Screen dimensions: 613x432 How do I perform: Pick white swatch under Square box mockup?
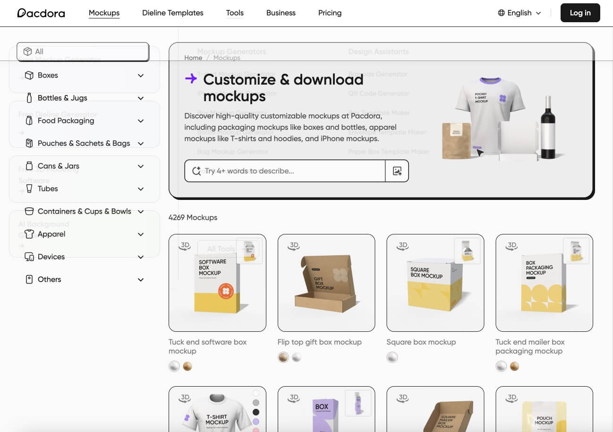tap(392, 357)
